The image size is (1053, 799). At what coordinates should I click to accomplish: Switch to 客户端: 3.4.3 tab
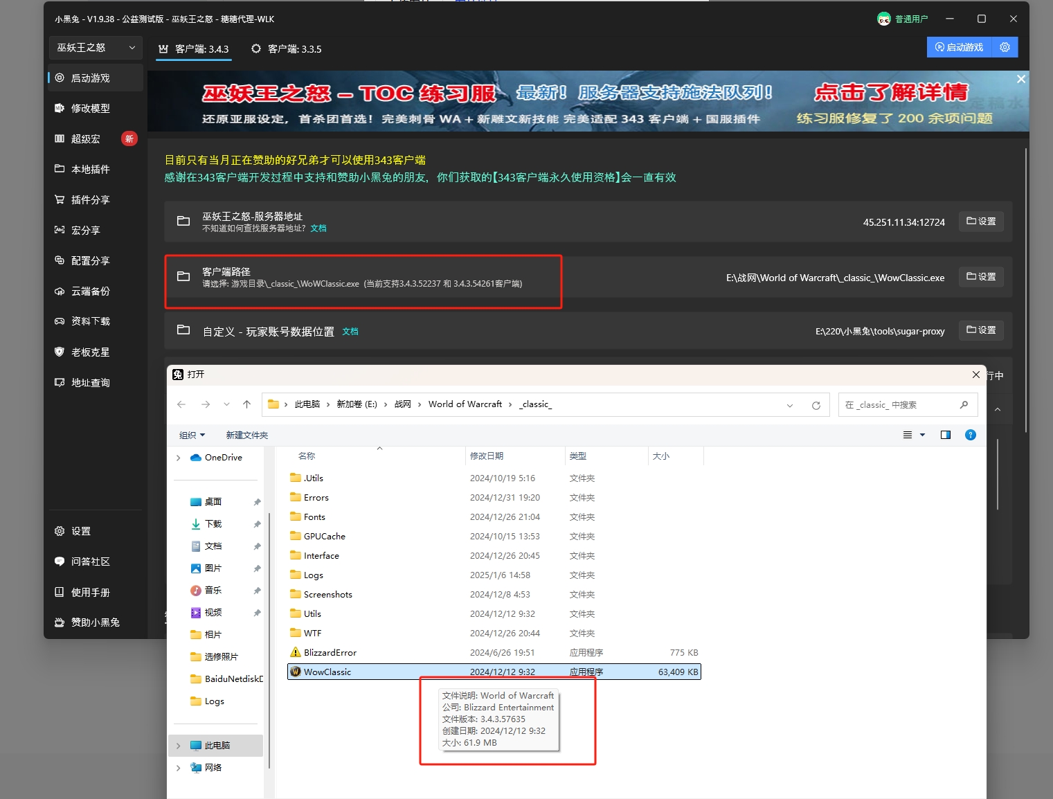193,49
